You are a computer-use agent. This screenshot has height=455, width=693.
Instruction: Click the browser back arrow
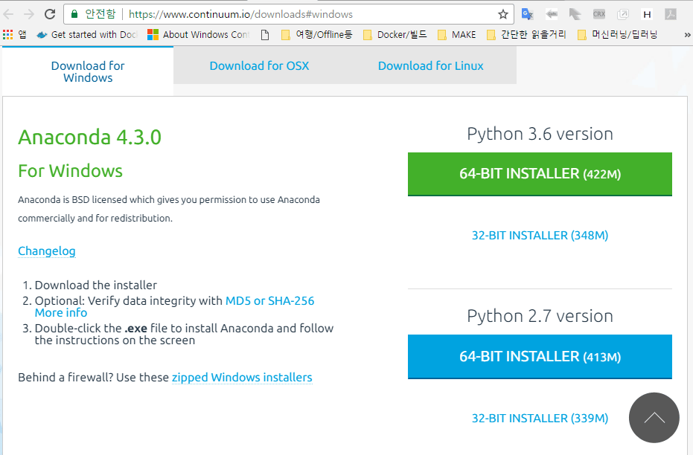[x=8, y=14]
